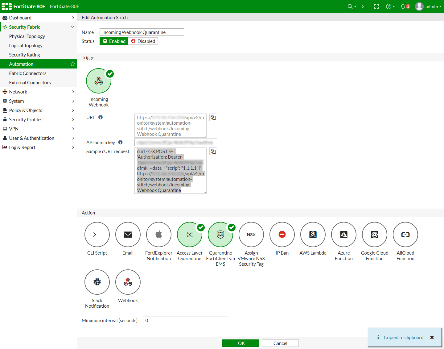This screenshot has width=444, height=349.
Task: Select the Azure Function action
Action: [x=344, y=235]
